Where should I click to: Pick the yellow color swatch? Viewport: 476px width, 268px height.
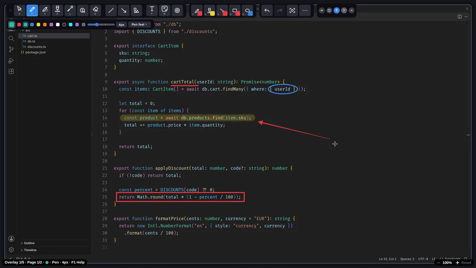(38, 25)
